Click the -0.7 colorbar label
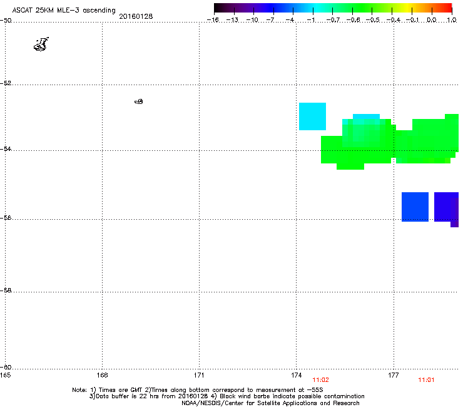Image resolution: width=463 pixels, height=407 pixels. pyautogui.click(x=333, y=20)
